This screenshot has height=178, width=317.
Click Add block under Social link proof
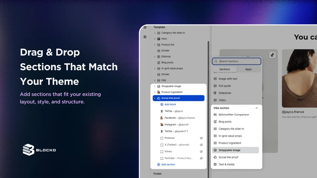(x=168, y=104)
